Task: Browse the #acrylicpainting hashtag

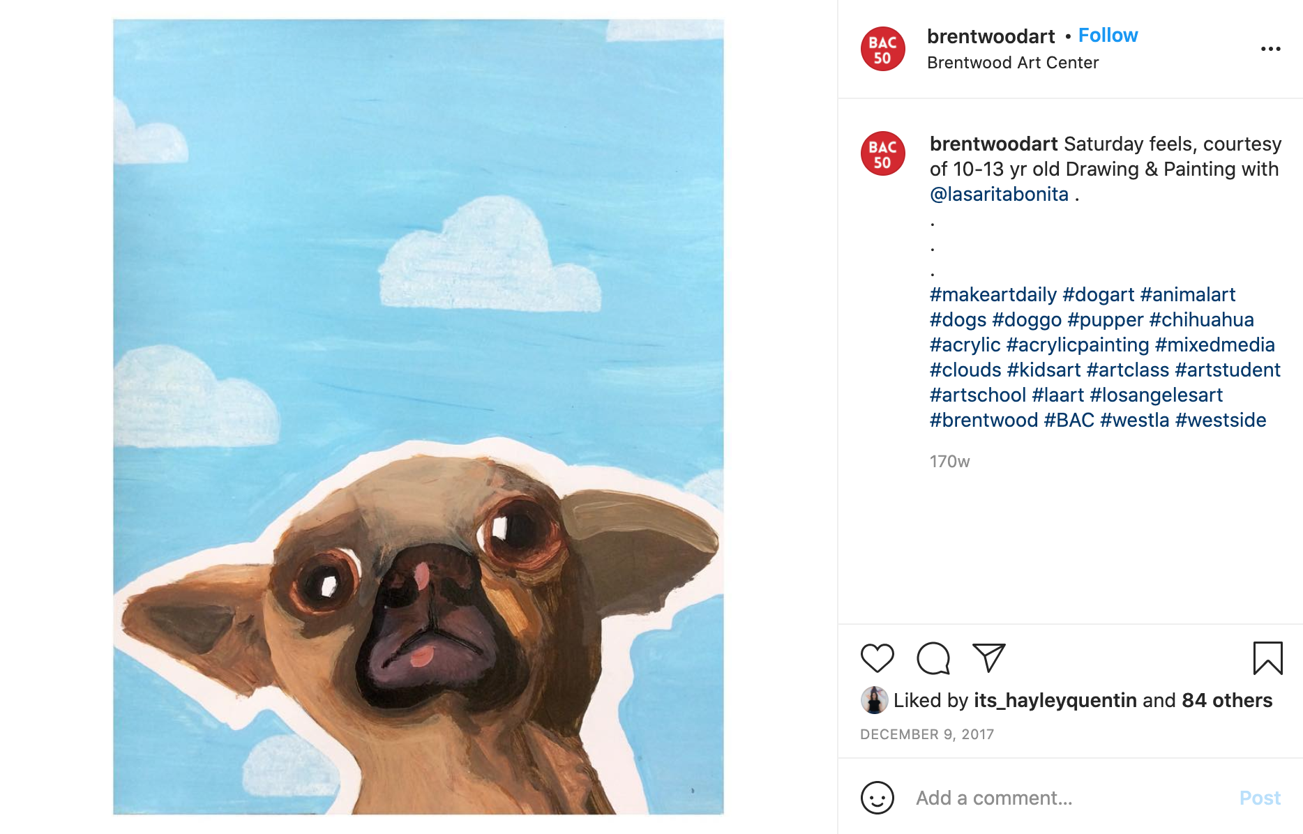Action: pos(1078,345)
